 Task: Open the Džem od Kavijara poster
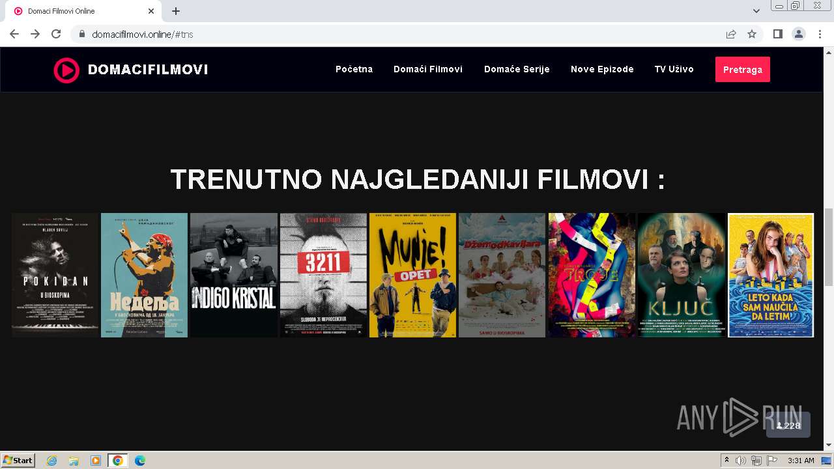[x=502, y=275]
